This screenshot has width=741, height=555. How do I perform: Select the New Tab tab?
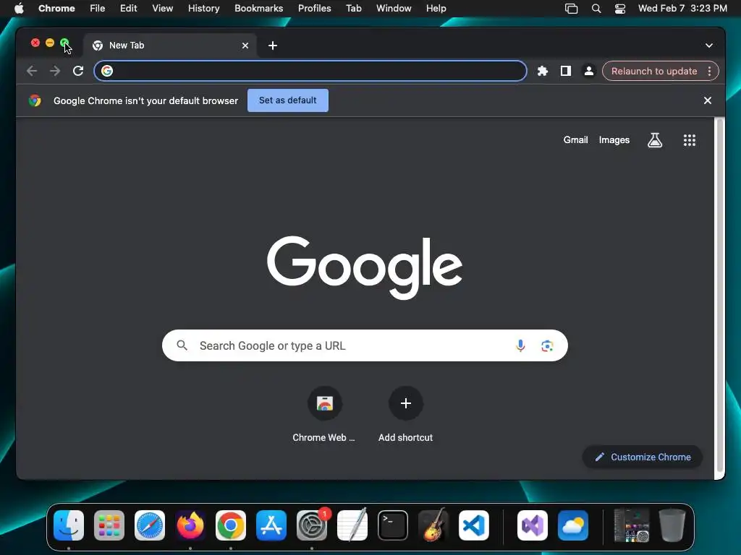170,46
